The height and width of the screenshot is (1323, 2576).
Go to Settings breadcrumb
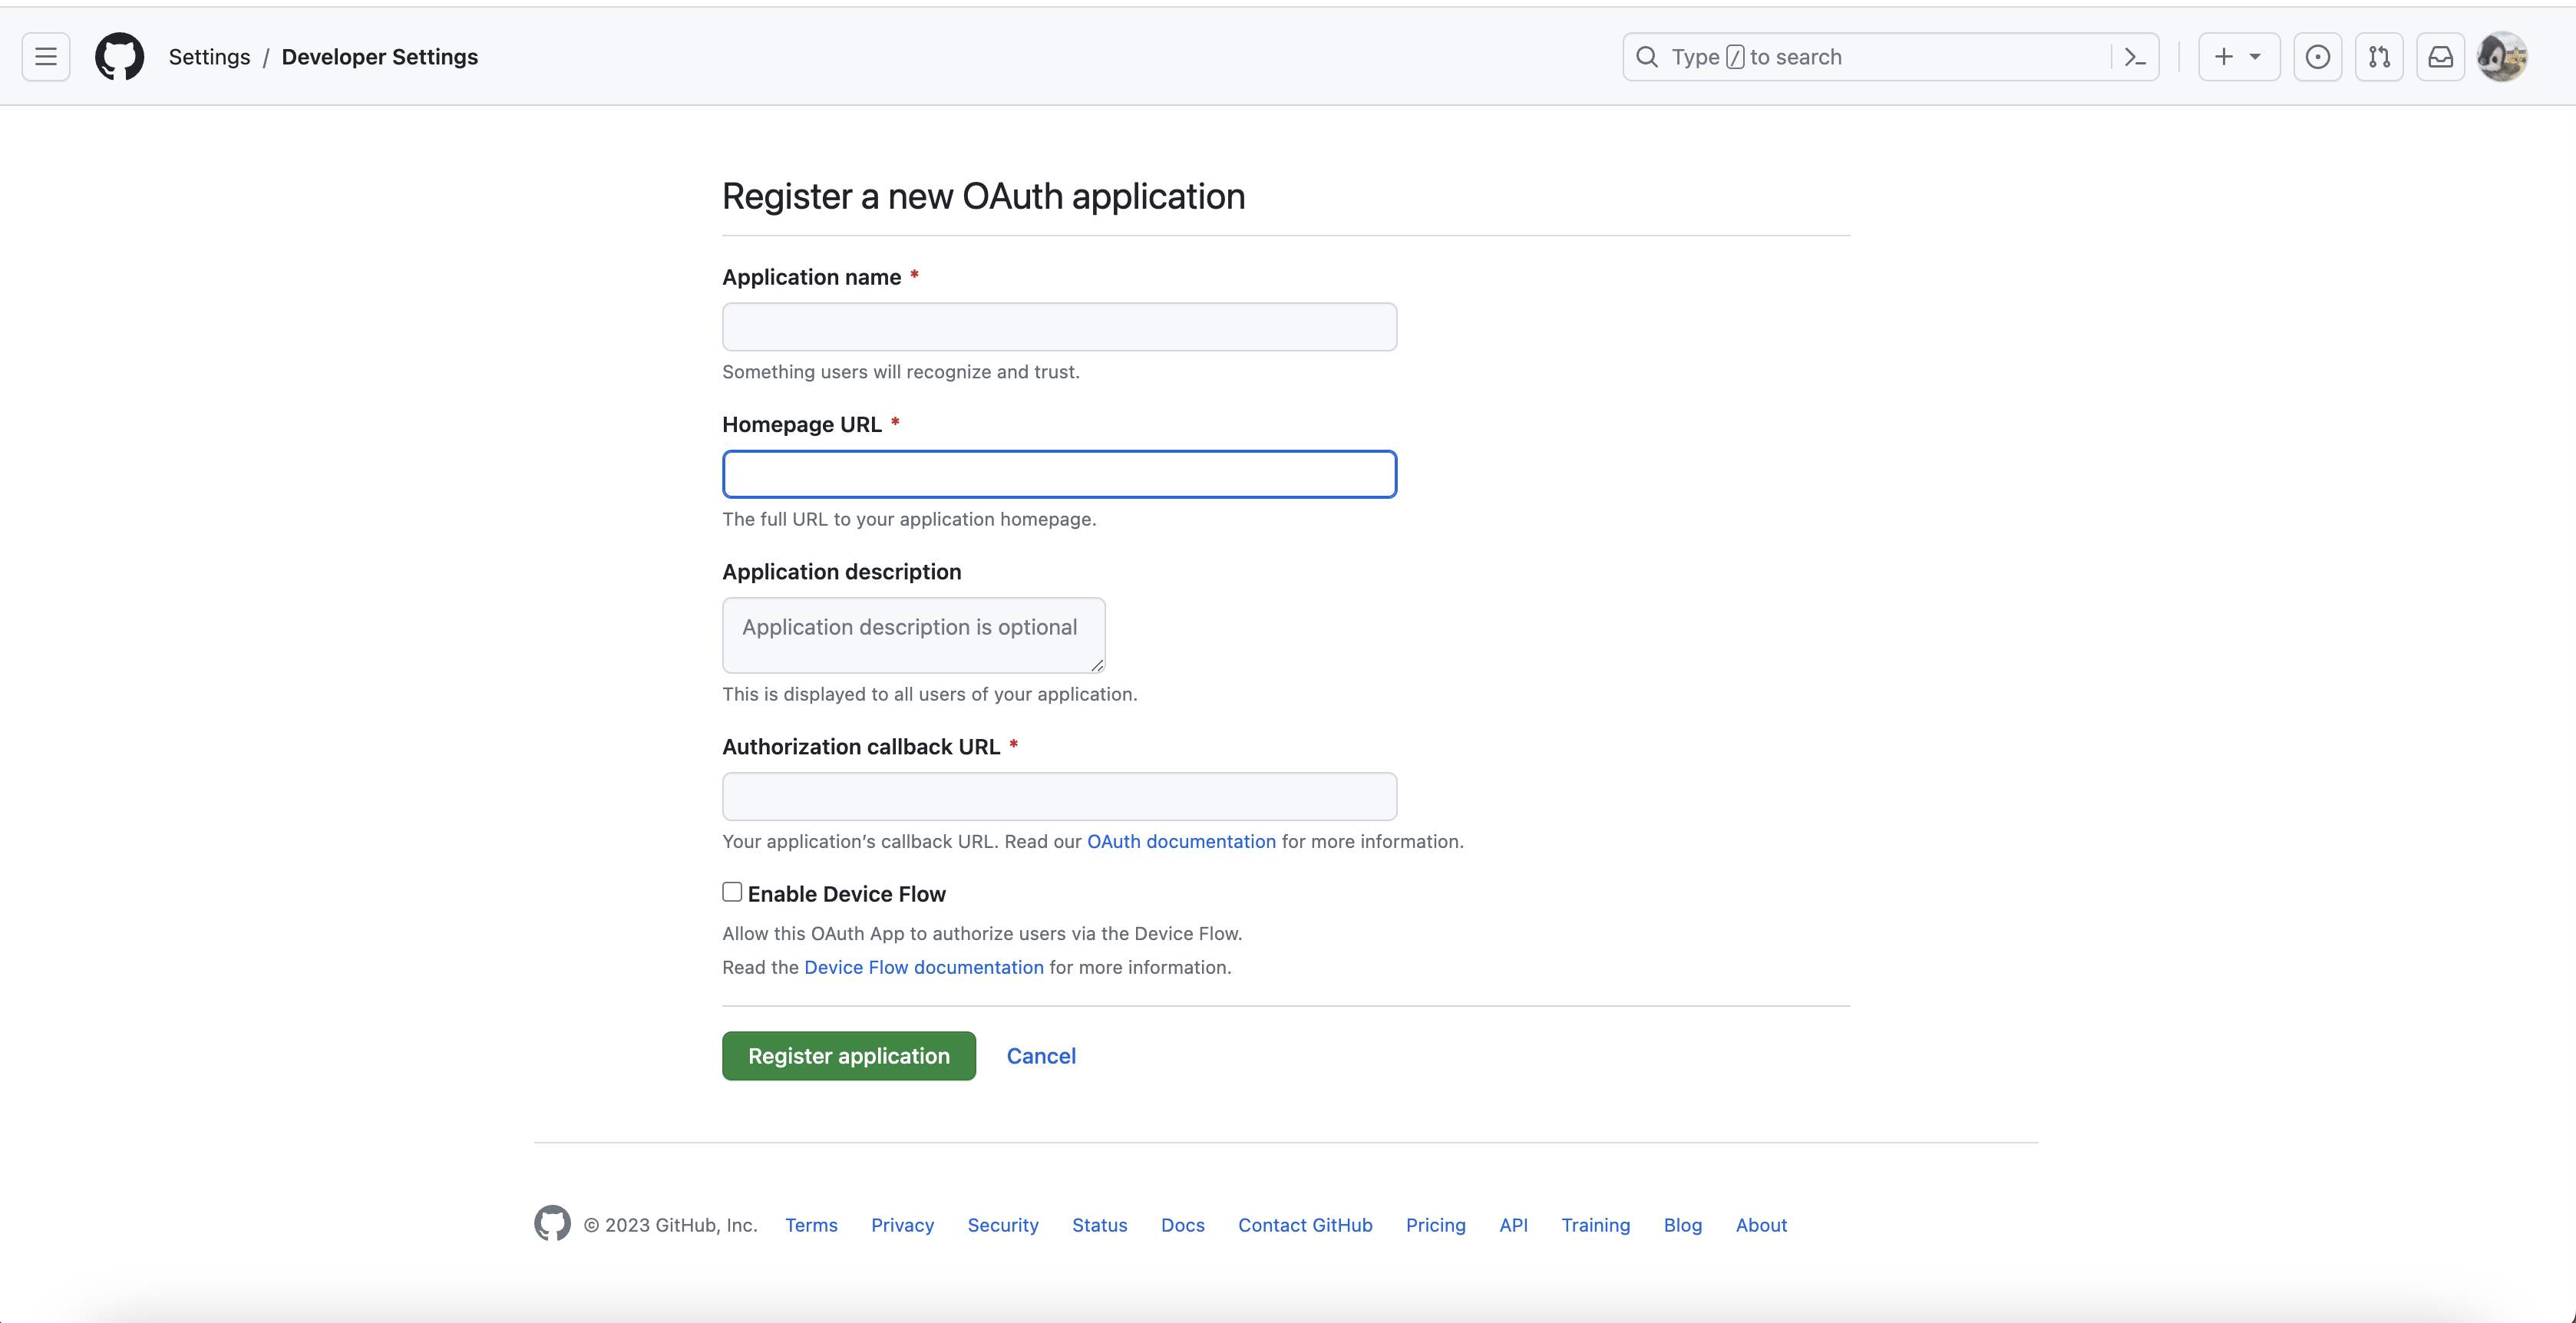pyautogui.click(x=209, y=57)
